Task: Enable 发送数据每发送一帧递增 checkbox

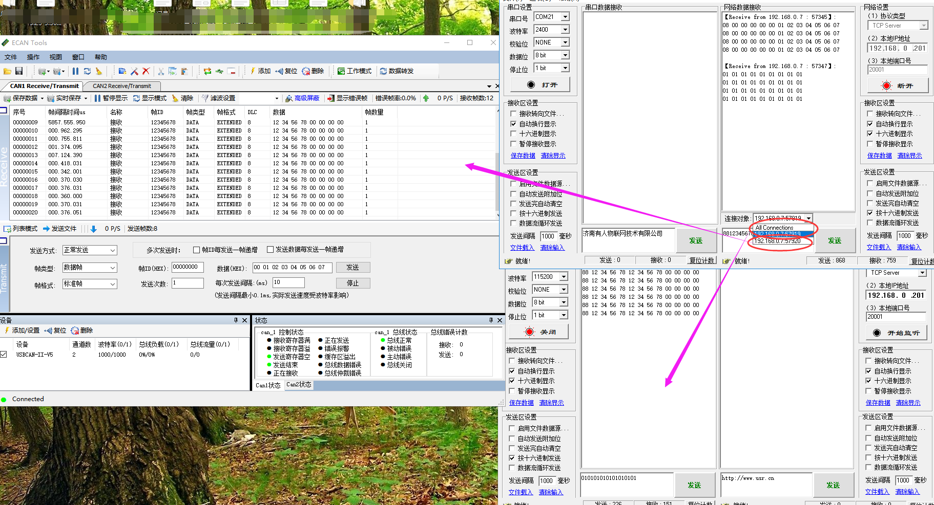Action: click(270, 250)
